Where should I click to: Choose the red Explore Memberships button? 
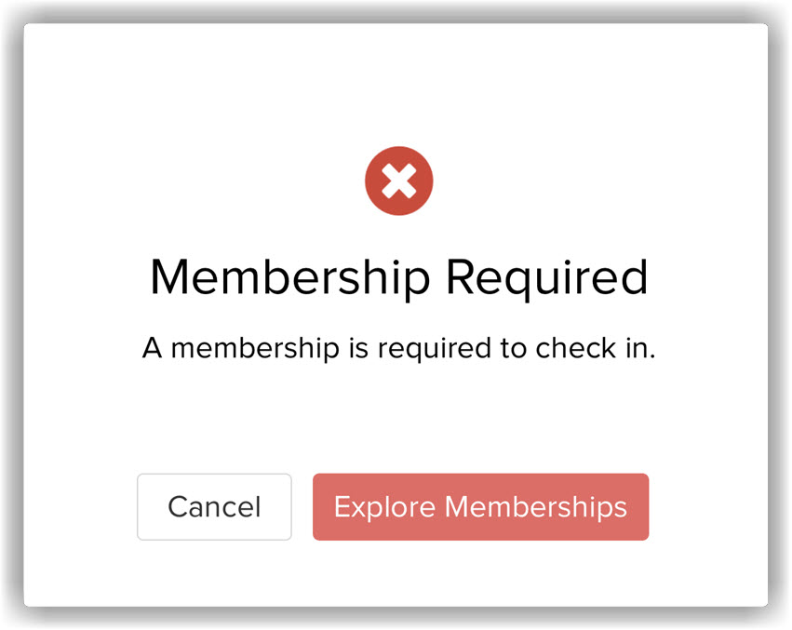pyautogui.click(x=480, y=507)
